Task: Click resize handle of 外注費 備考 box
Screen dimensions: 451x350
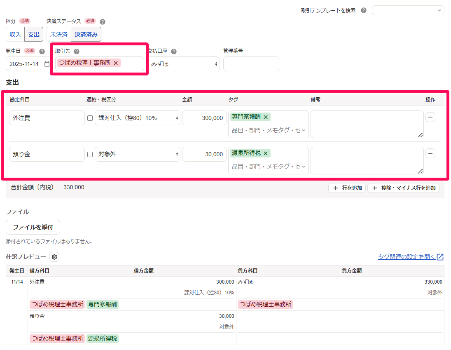Action: pos(420,135)
